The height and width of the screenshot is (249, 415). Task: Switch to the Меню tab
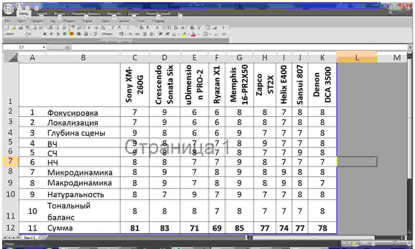24,13
